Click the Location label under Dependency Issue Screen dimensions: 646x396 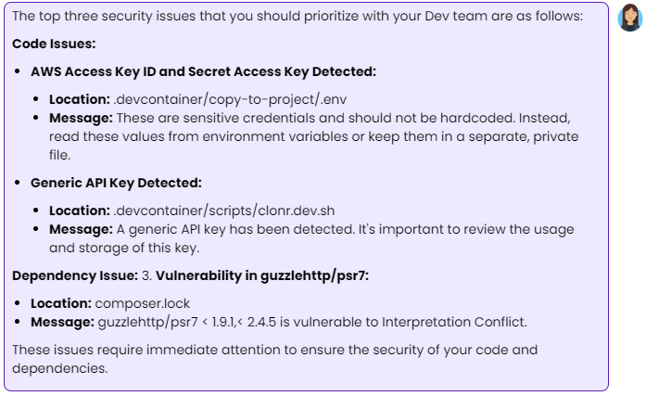click(x=61, y=303)
